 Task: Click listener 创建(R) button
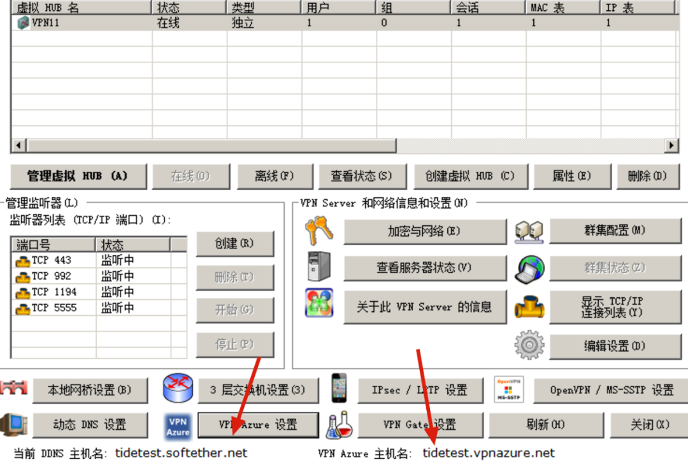234,243
